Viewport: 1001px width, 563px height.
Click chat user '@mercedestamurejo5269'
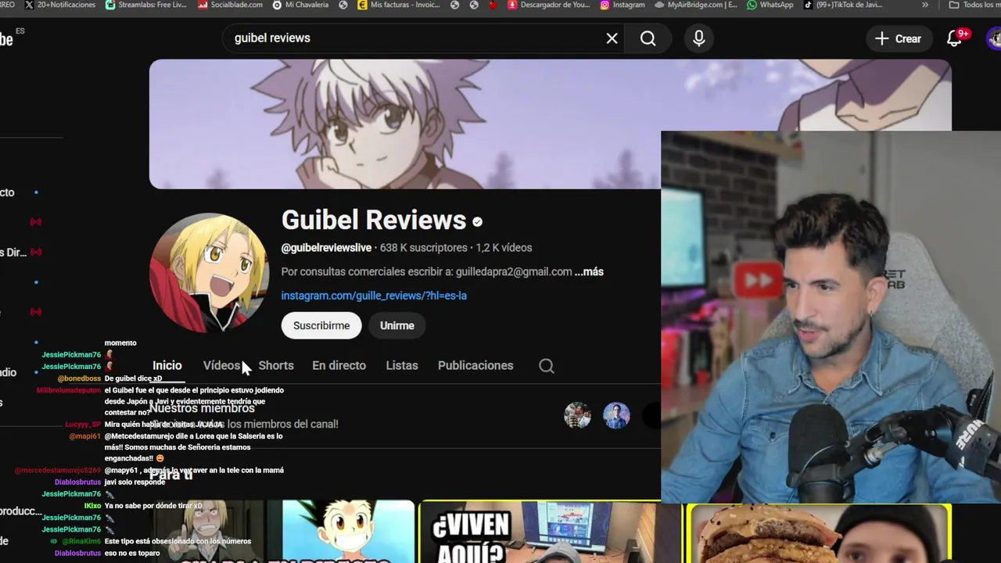point(58,471)
